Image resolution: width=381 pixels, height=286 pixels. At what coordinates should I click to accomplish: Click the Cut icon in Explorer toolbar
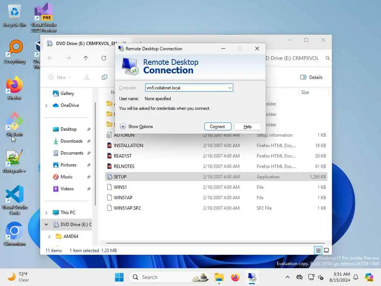click(x=87, y=77)
